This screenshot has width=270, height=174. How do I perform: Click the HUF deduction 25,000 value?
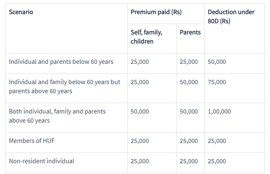point(216,141)
